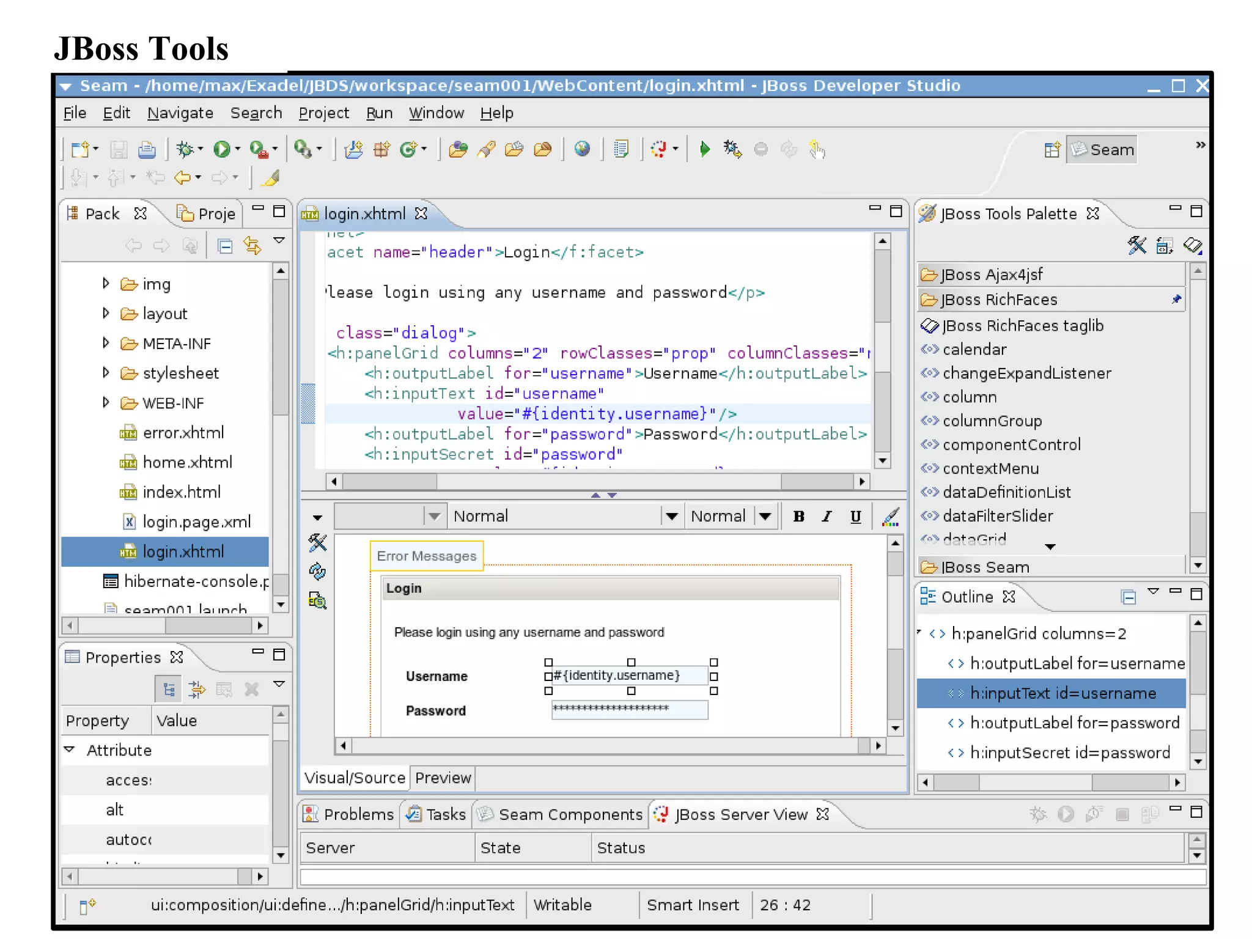Click the Outline collapse all icon
The width and height of the screenshot is (1252, 939).
[1129, 597]
